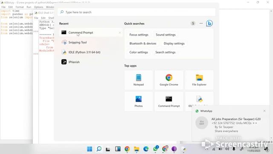Open File Explorer from Top apps

(x=199, y=80)
